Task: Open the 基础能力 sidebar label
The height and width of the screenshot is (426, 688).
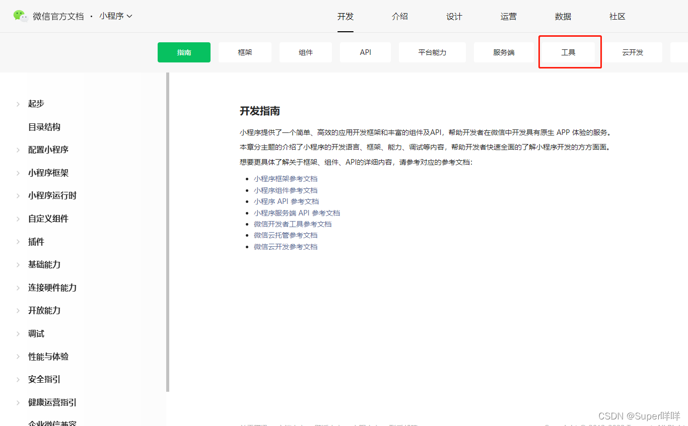Action: point(44,265)
